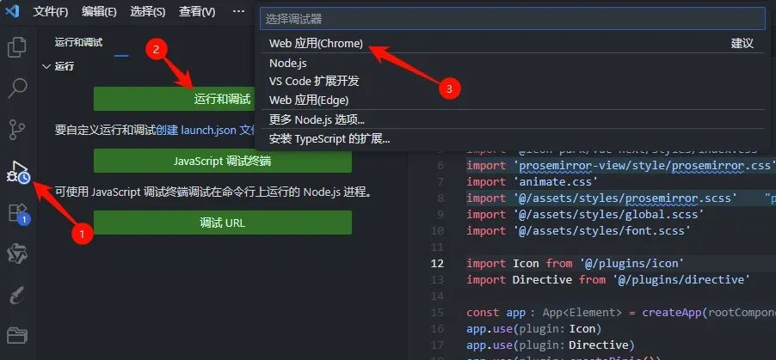Click the VS Code logo icon
The image size is (776, 360).
tap(12, 11)
